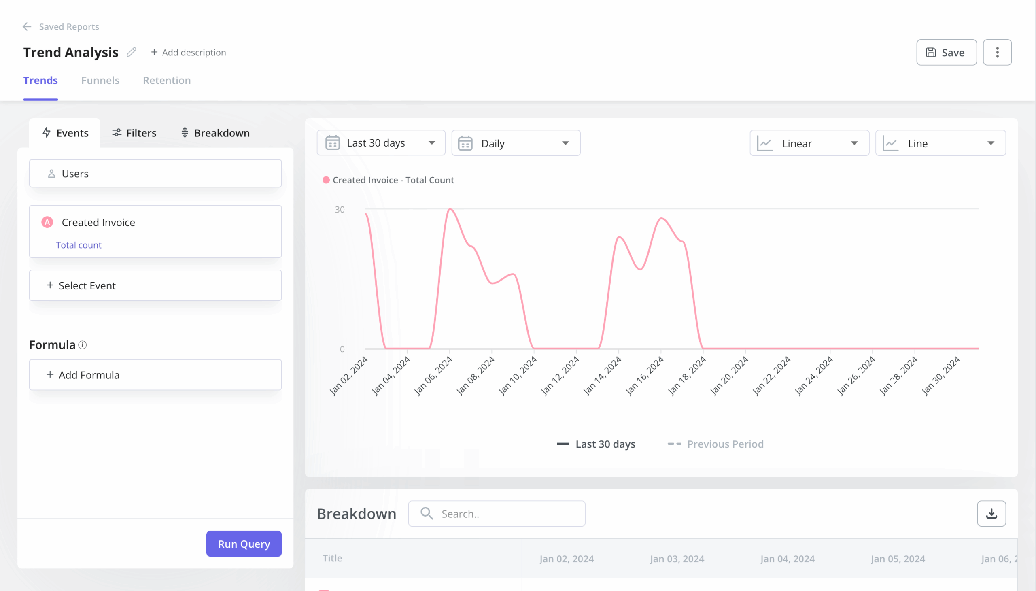Image resolution: width=1036 pixels, height=591 pixels.
Task: Expand the Linear scale dropdown
Action: [808, 143]
